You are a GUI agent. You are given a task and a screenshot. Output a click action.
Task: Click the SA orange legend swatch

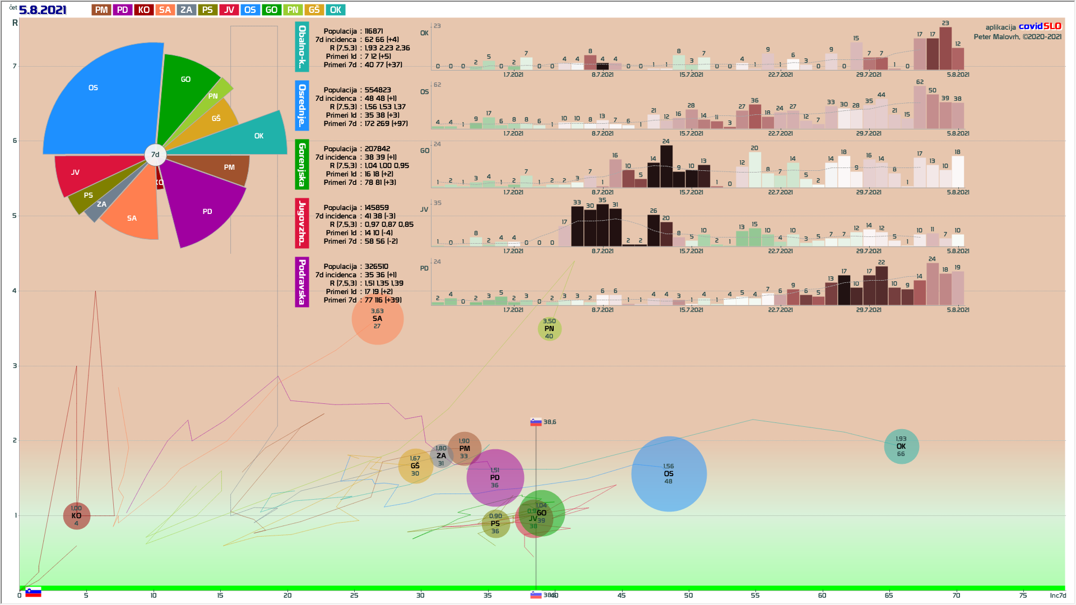(x=165, y=10)
